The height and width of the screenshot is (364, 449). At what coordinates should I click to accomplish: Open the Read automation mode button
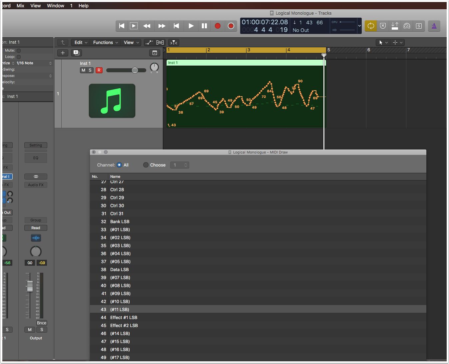pyautogui.click(x=36, y=228)
